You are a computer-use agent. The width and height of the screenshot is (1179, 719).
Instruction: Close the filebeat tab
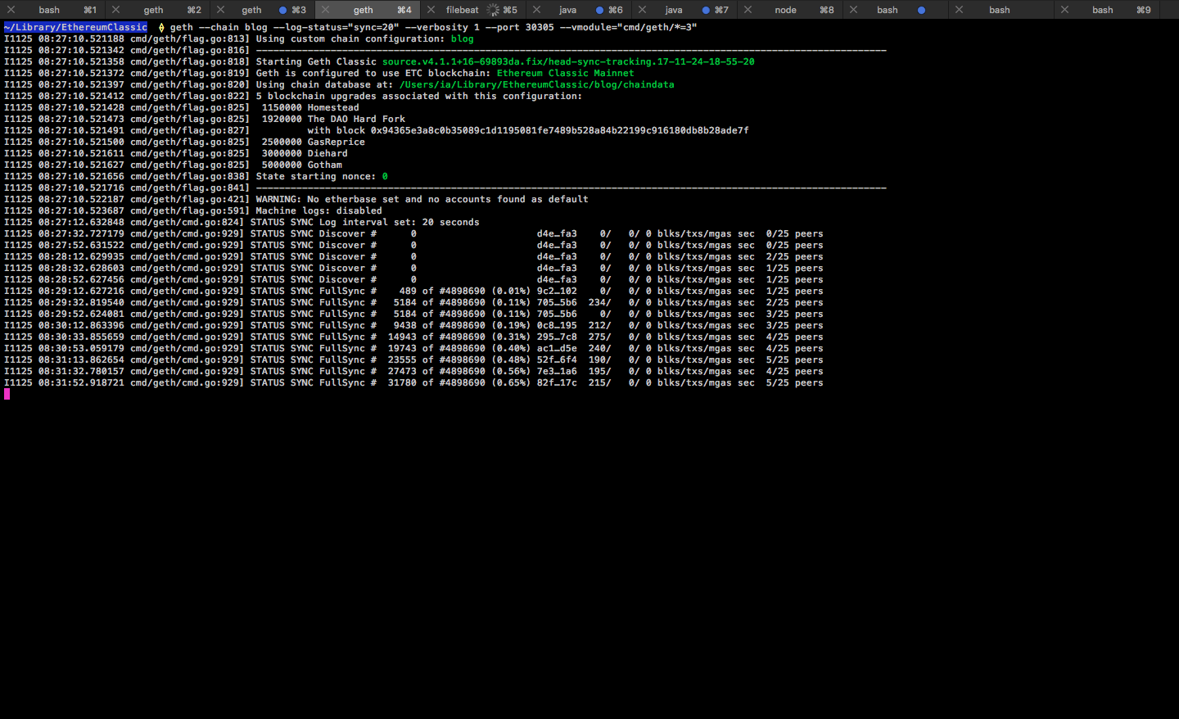[431, 10]
